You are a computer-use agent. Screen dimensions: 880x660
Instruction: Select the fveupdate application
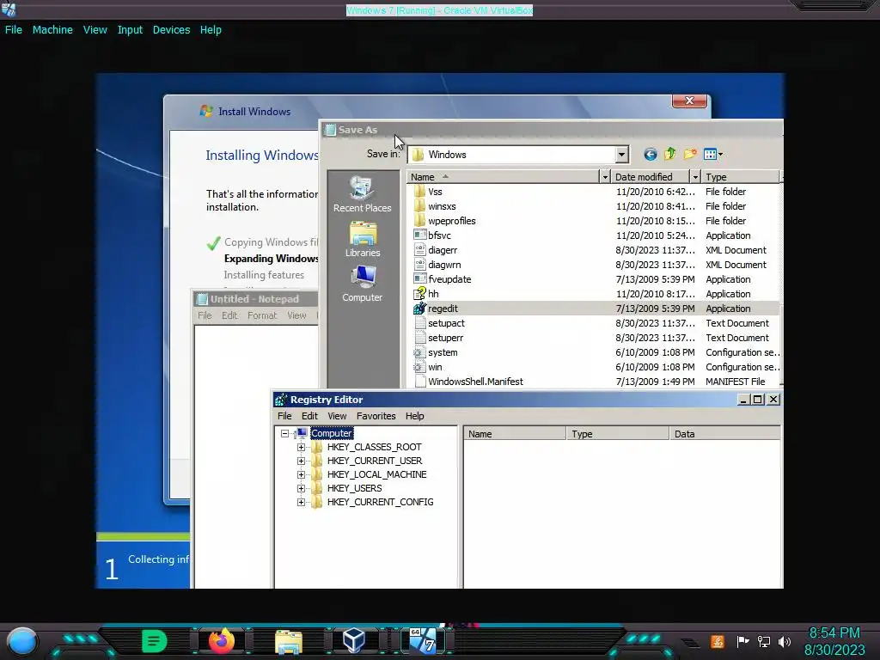pyautogui.click(x=449, y=279)
